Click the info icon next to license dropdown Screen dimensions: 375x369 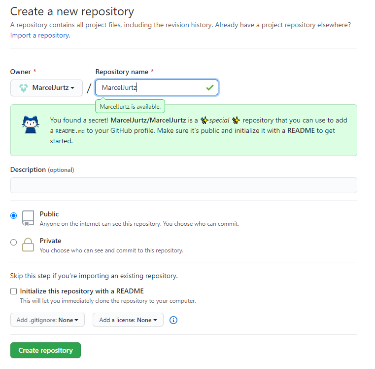tap(173, 320)
